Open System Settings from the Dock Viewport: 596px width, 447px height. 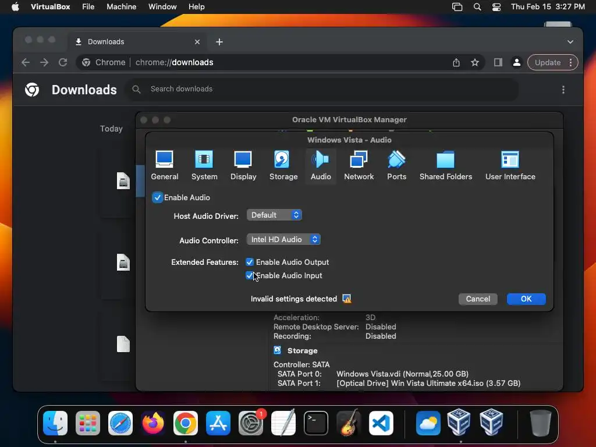tap(251, 423)
